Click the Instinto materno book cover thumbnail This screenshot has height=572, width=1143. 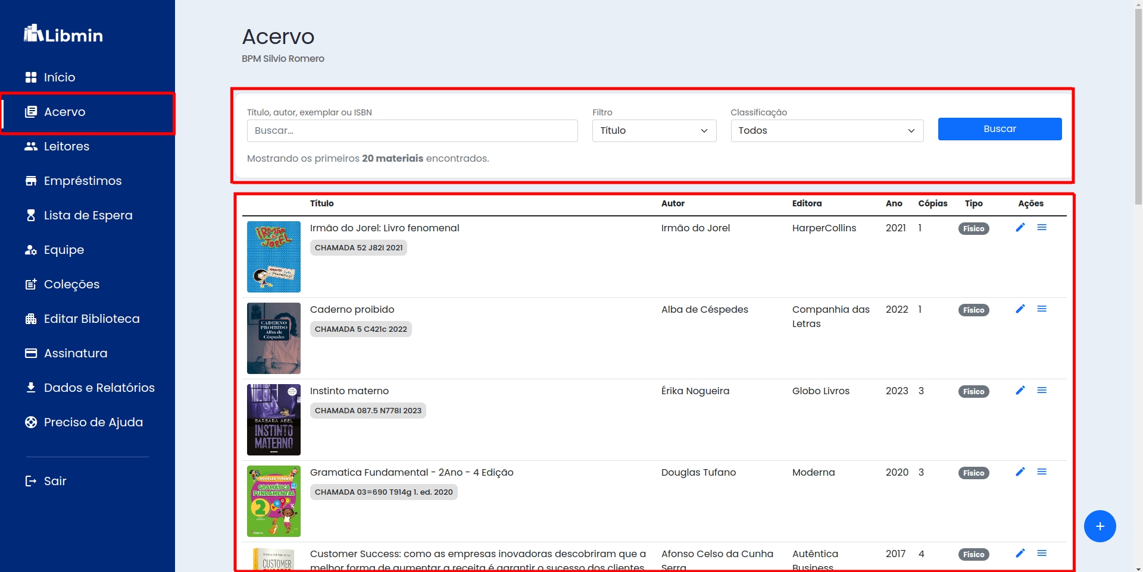[x=274, y=420]
